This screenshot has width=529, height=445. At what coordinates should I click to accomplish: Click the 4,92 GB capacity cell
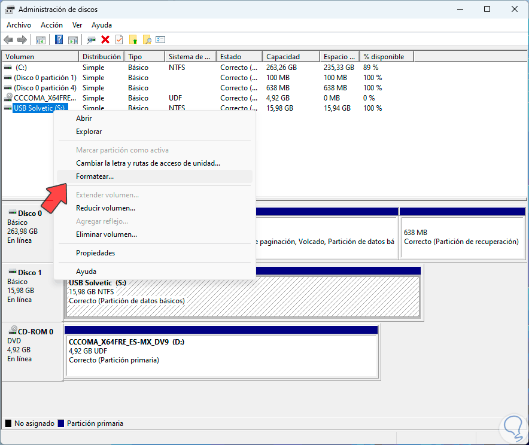point(278,97)
